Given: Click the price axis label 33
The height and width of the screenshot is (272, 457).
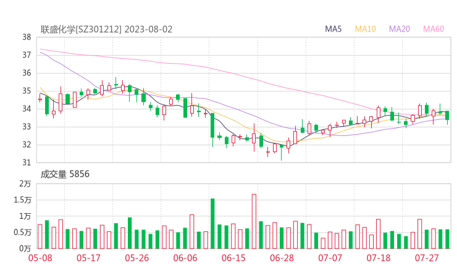Looking at the screenshot, I should tap(27, 127).
